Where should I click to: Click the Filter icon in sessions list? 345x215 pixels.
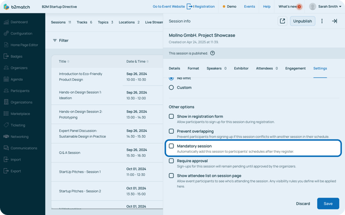tap(55, 40)
